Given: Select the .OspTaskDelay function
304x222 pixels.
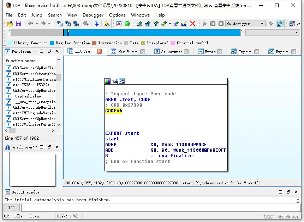Looking at the screenshot, I should 27,96.
